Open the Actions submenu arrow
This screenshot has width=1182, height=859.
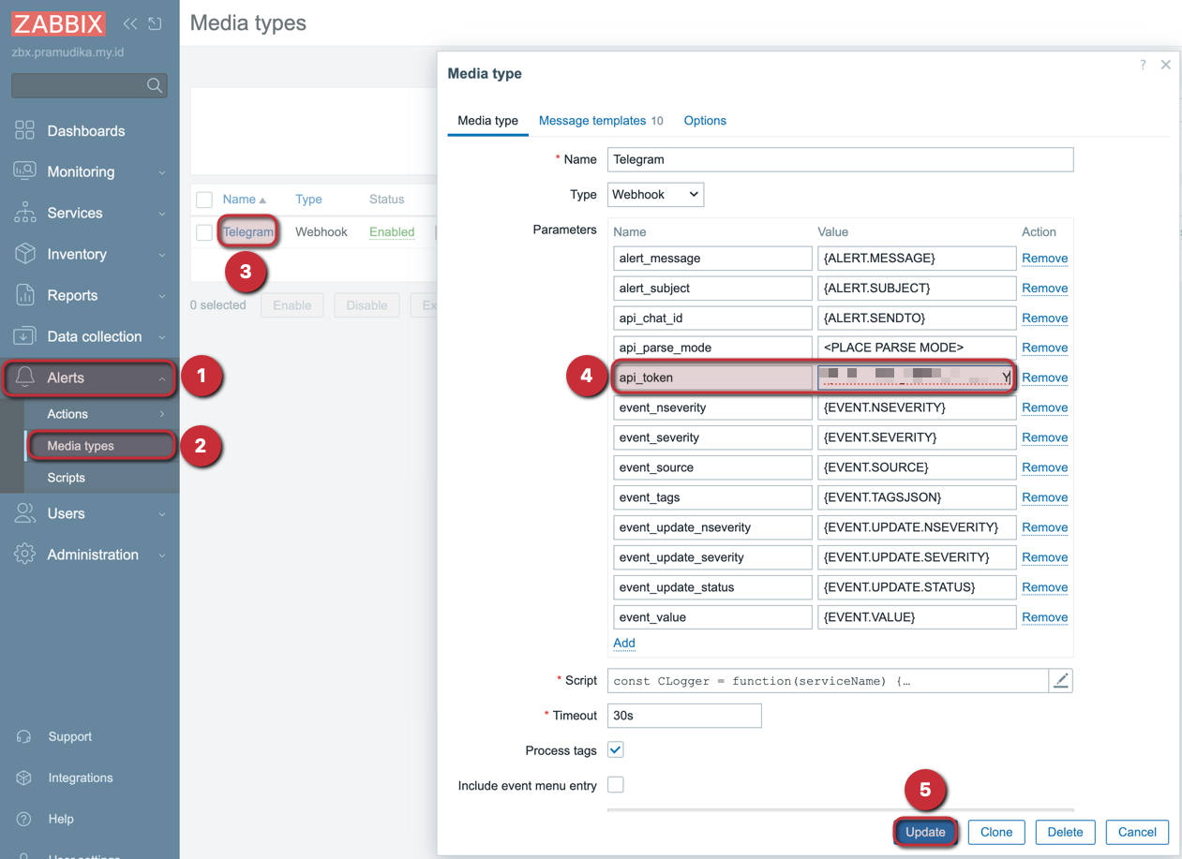(161, 414)
